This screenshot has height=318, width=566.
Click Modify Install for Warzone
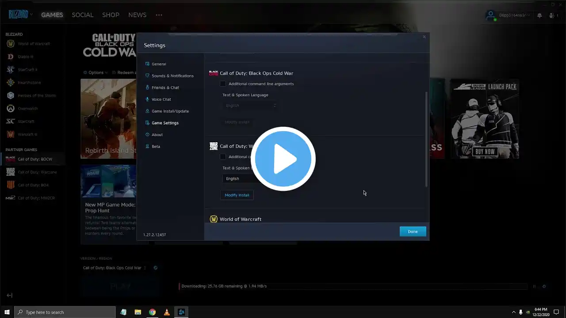point(237,195)
